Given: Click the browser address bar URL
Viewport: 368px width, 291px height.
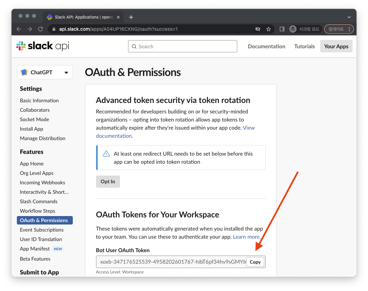Looking at the screenshot, I should coord(118,29).
